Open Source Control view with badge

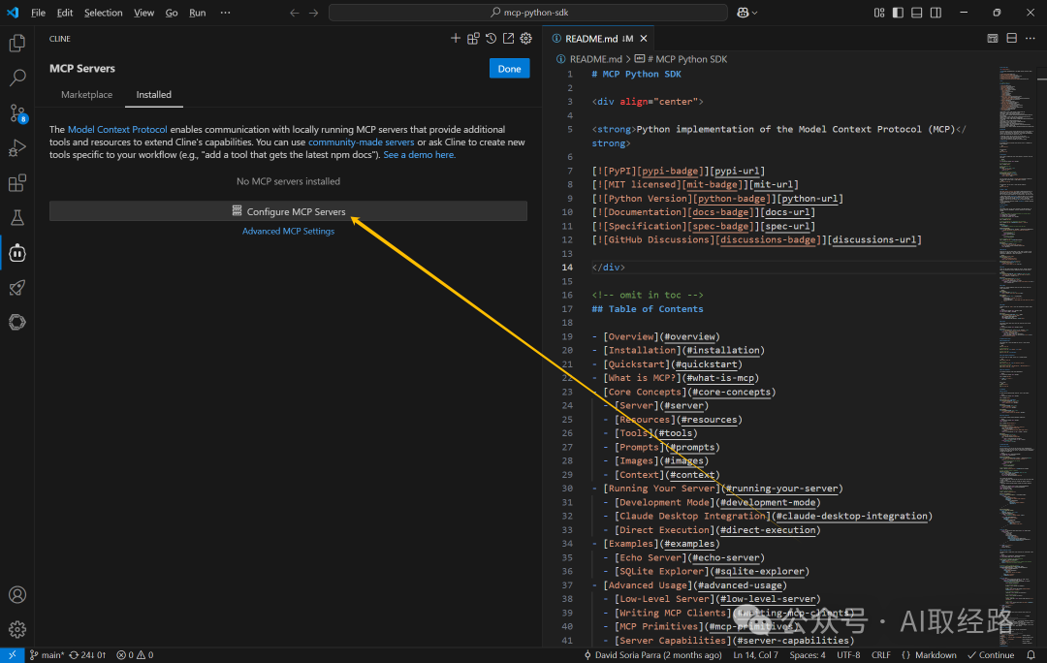pyautogui.click(x=17, y=113)
